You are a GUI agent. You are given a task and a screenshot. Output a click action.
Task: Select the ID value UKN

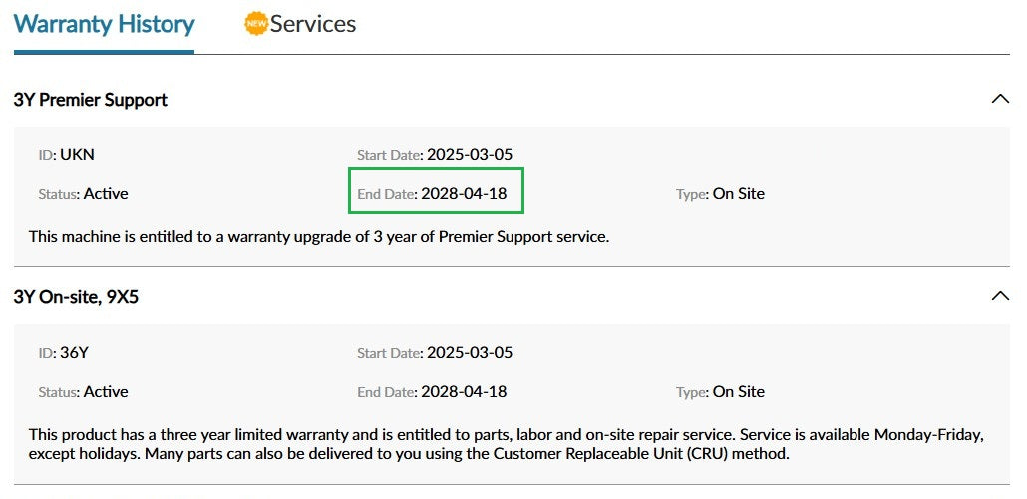pyautogui.click(x=77, y=155)
